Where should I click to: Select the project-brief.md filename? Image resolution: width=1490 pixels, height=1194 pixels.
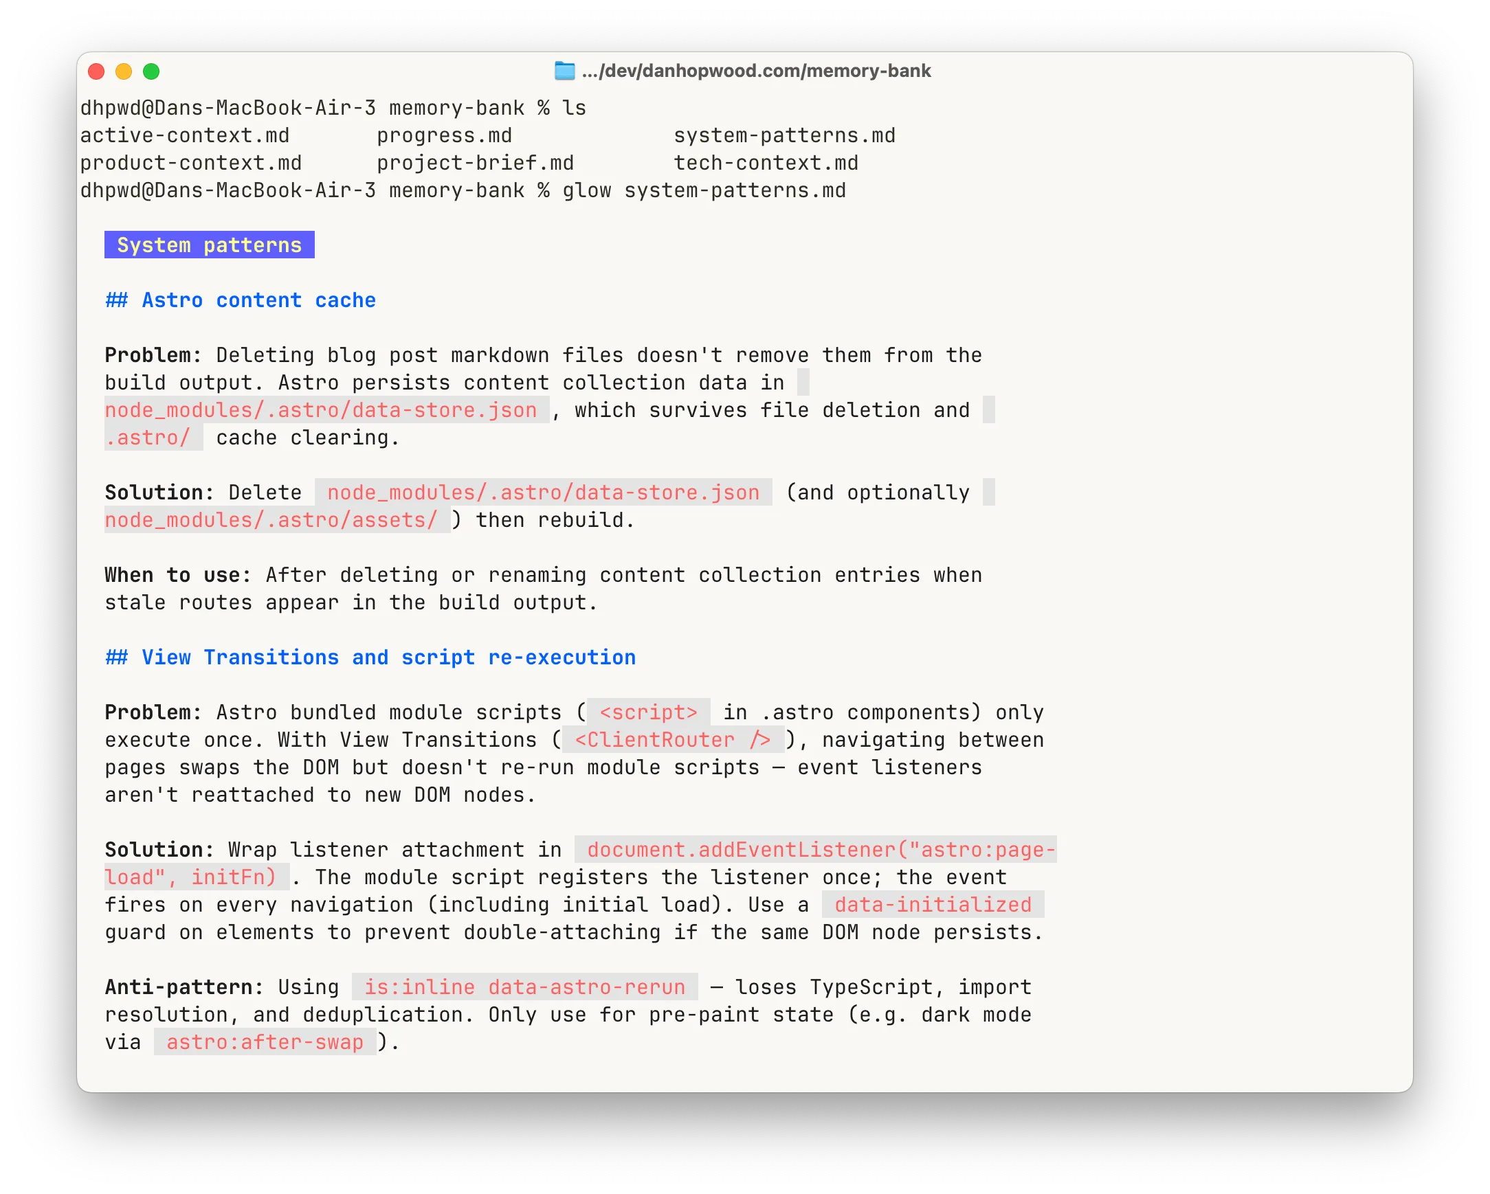(475, 162)
